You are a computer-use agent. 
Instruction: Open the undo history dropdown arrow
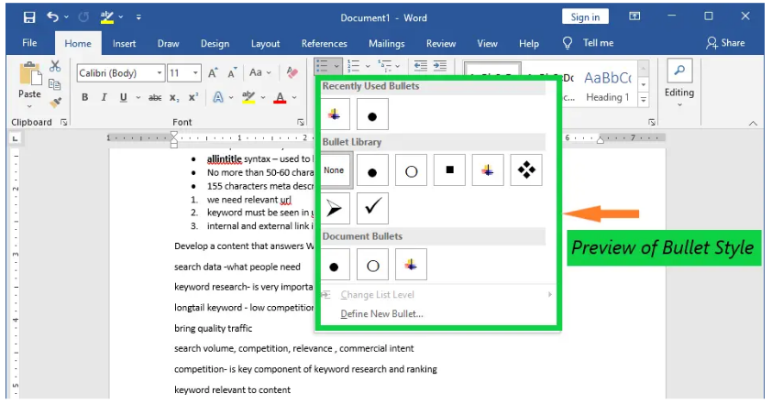[x=66, y=17]
